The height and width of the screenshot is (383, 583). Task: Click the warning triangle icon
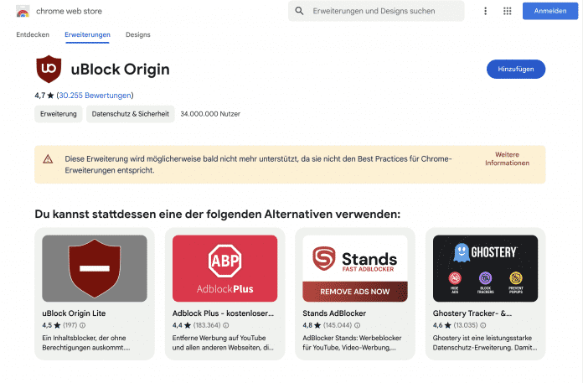[48, 158]
